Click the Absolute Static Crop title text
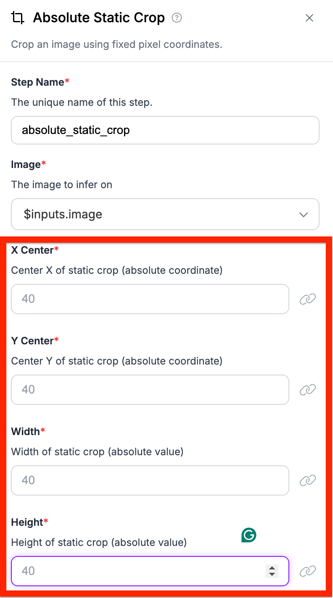Viewport: 333px width, 598px height. coord(99,18)
